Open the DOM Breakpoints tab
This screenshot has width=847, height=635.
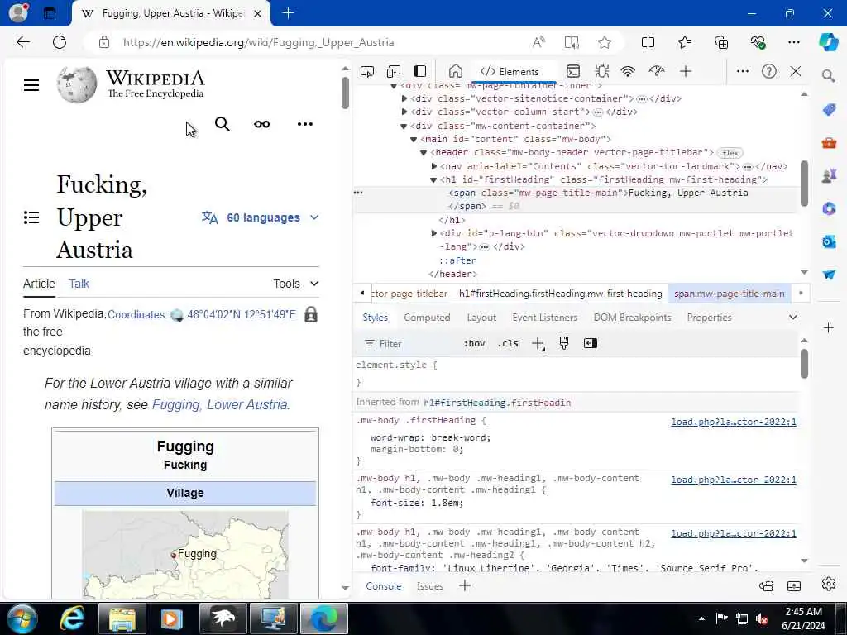(632, 317)
